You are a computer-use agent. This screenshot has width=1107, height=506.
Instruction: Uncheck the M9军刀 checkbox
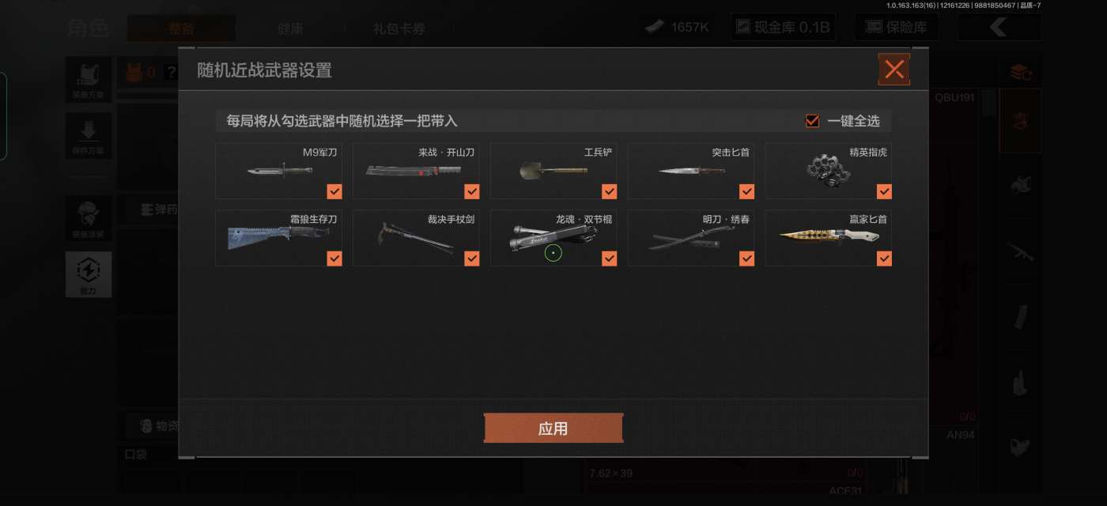coord(334,191)
